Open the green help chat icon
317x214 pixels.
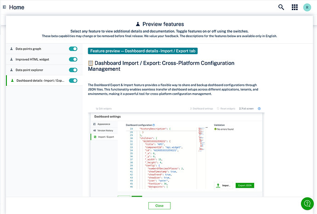pos(307,203)
